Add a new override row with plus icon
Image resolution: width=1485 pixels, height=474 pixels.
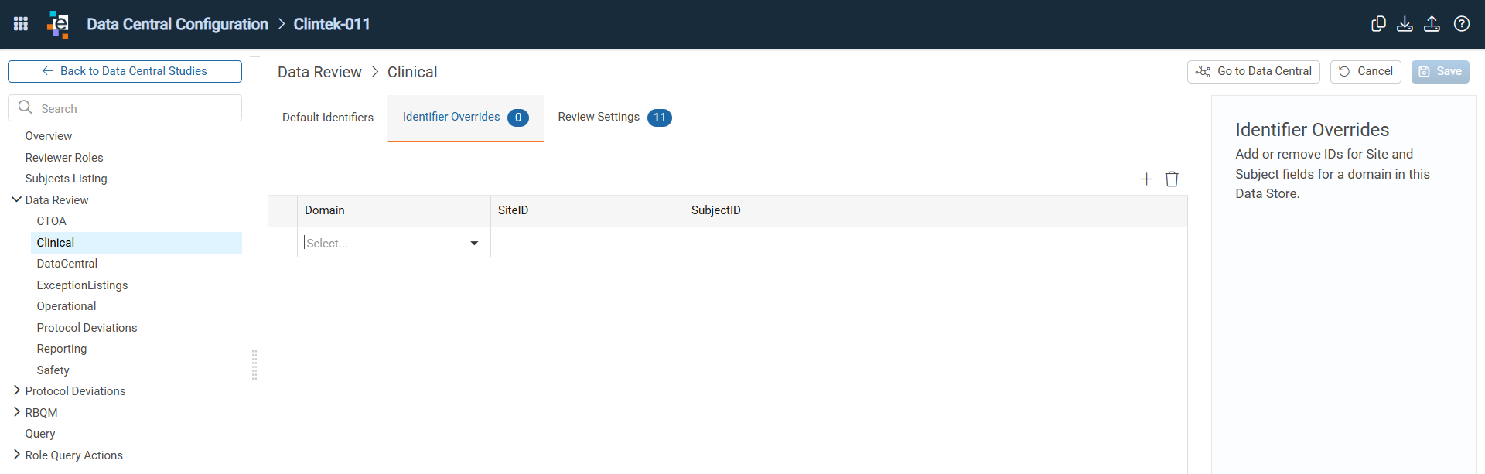point(1147,179)
